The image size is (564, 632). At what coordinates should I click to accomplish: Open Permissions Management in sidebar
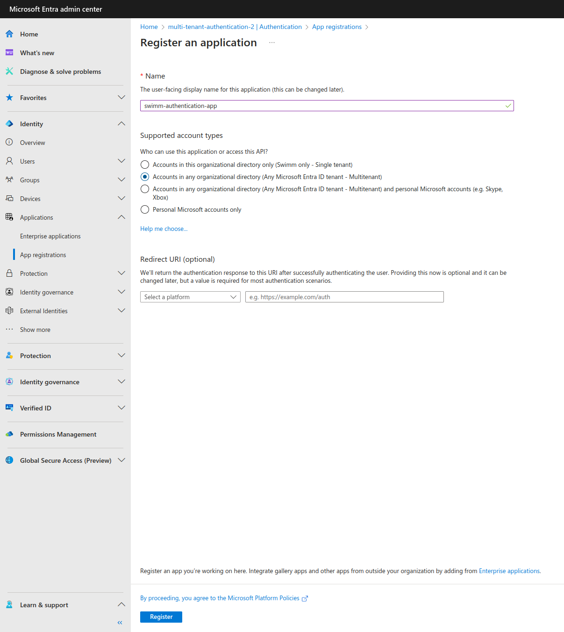click(x=58, y=434)
